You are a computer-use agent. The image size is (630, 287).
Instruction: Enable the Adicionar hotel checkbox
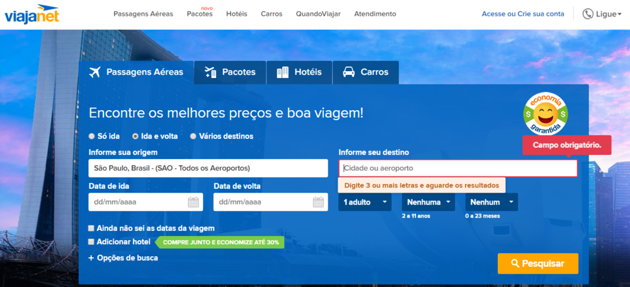pyautogui.click(x=91, y=242)
